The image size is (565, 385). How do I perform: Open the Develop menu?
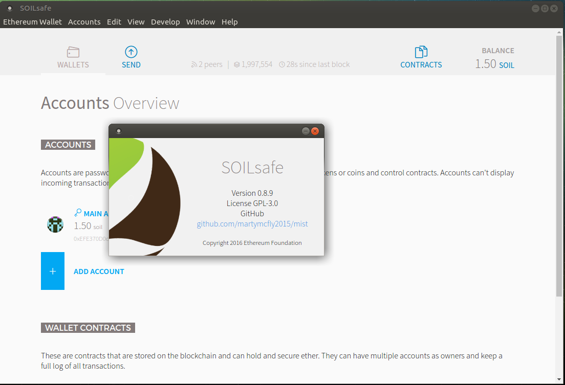click(165, 22)
